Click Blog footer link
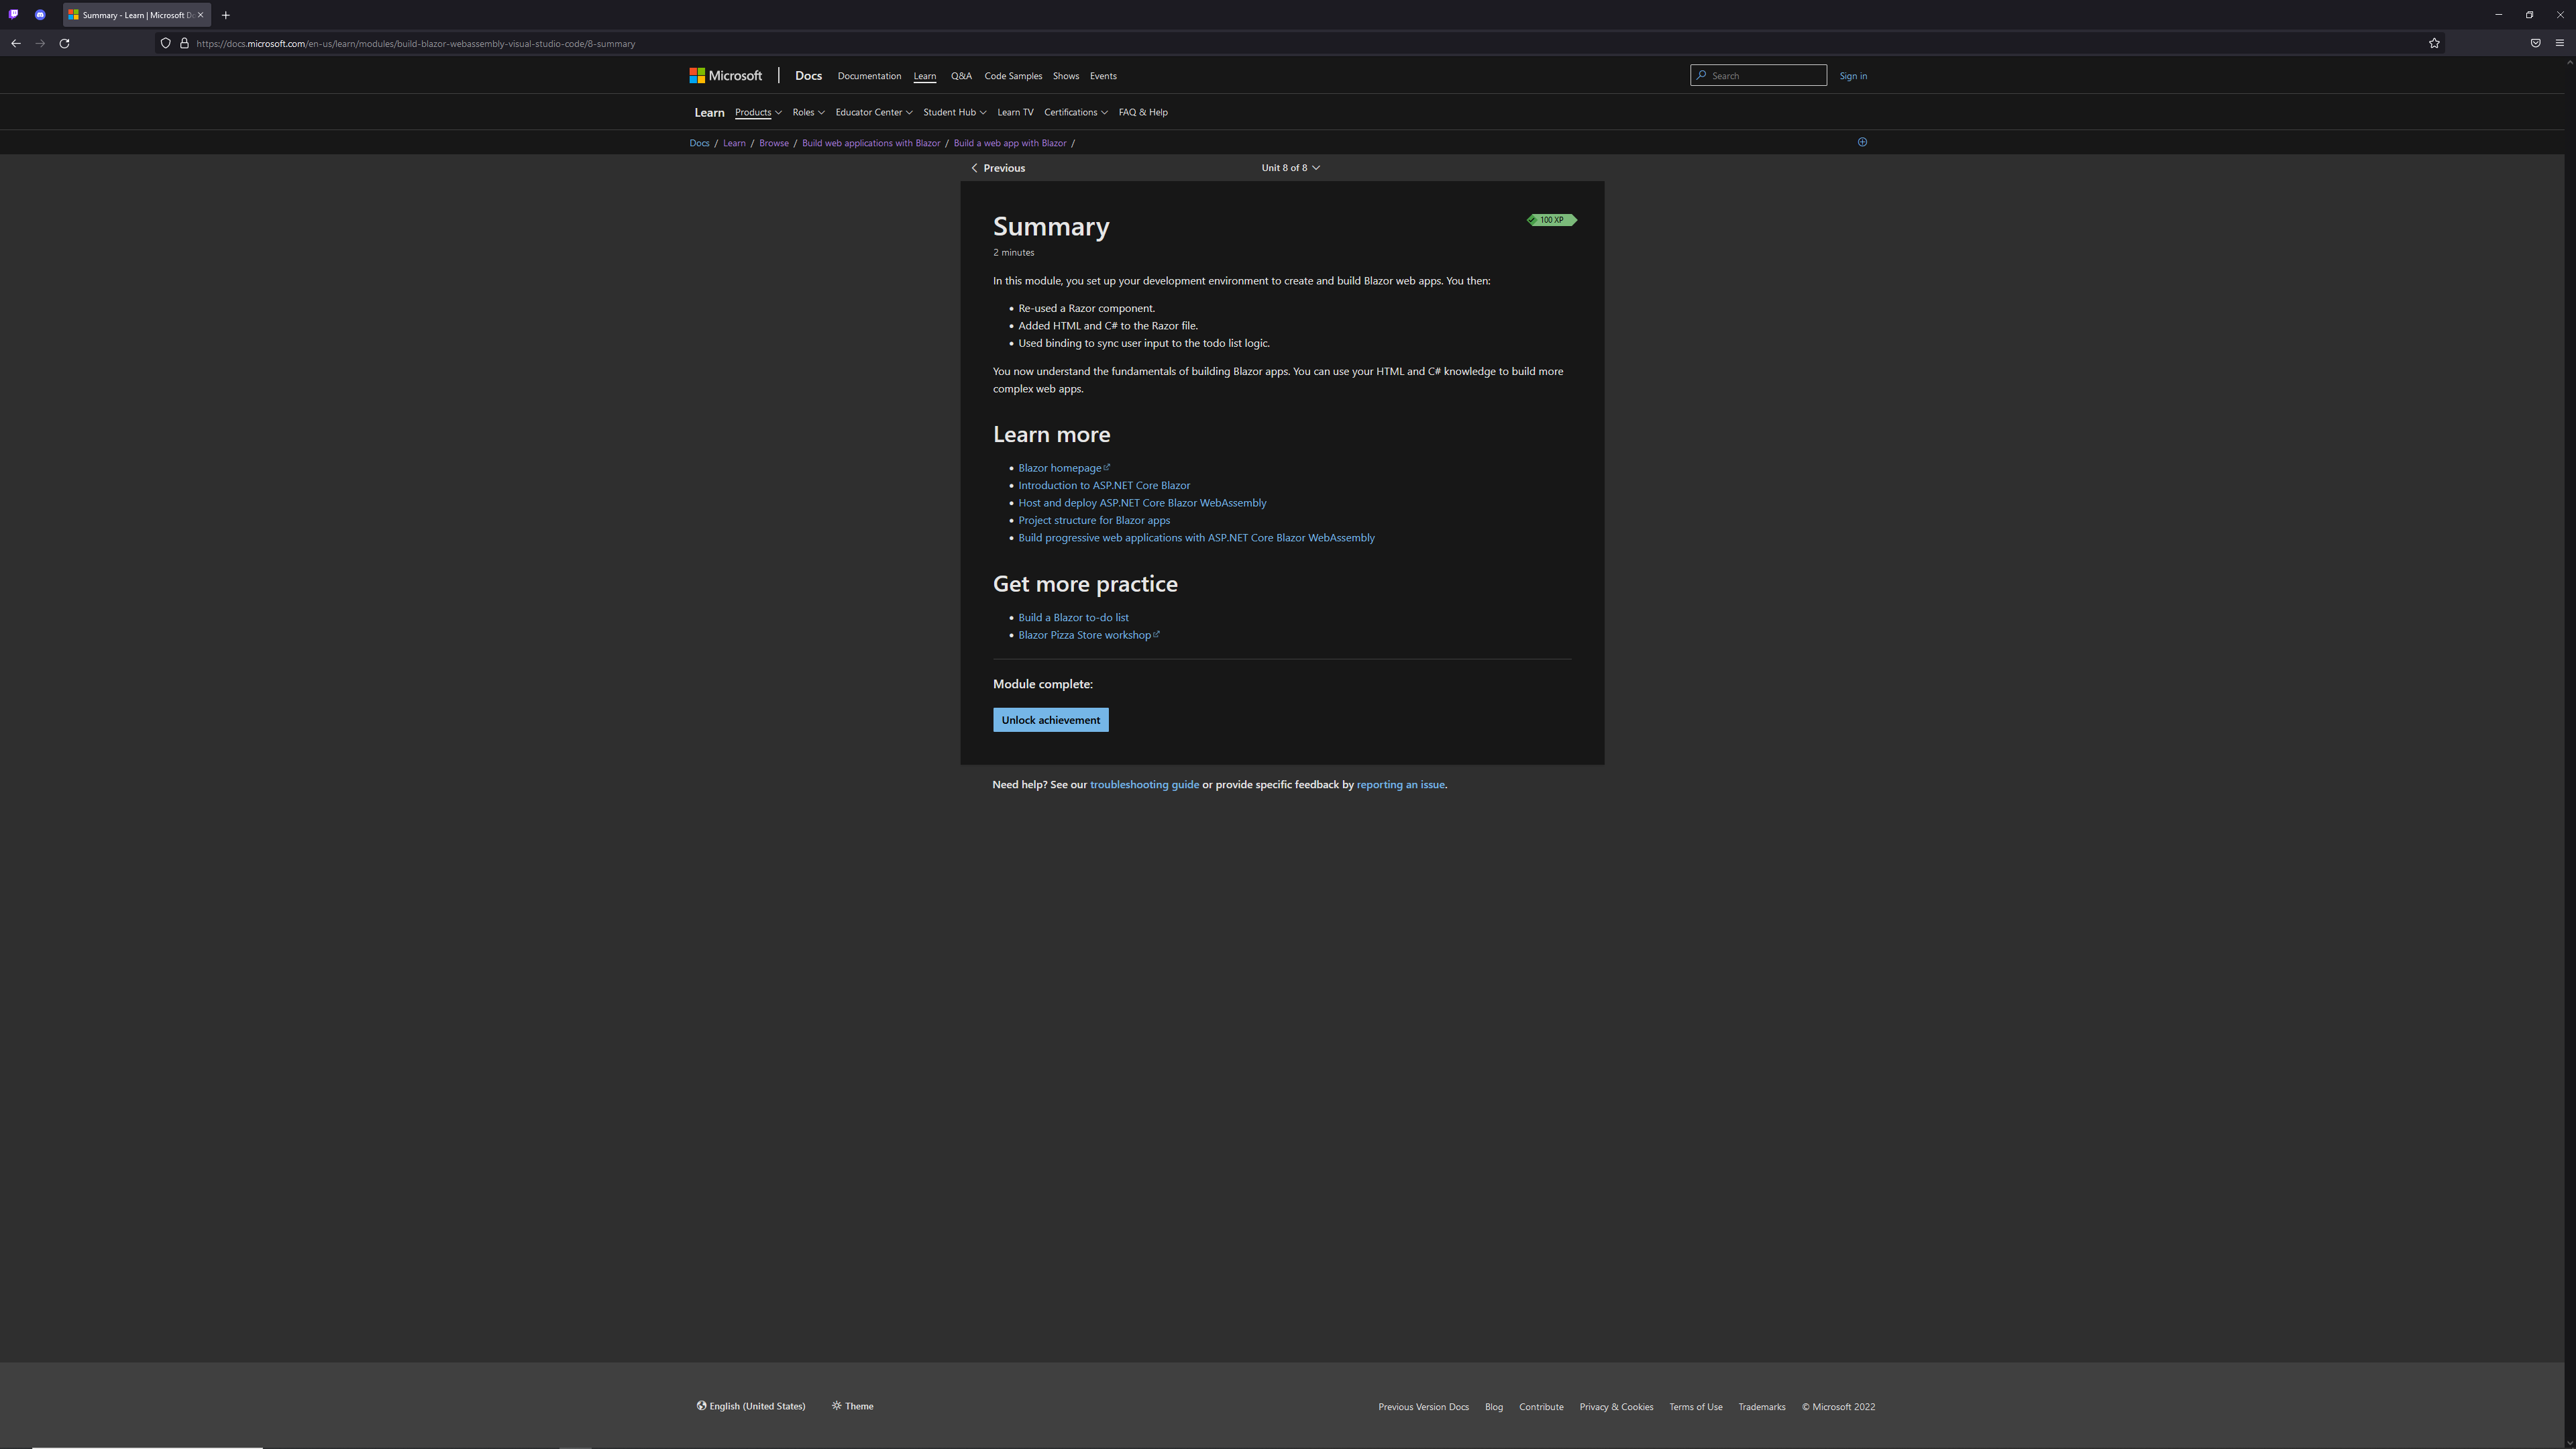The image size is (2576, 1449). [1494, 1407]
